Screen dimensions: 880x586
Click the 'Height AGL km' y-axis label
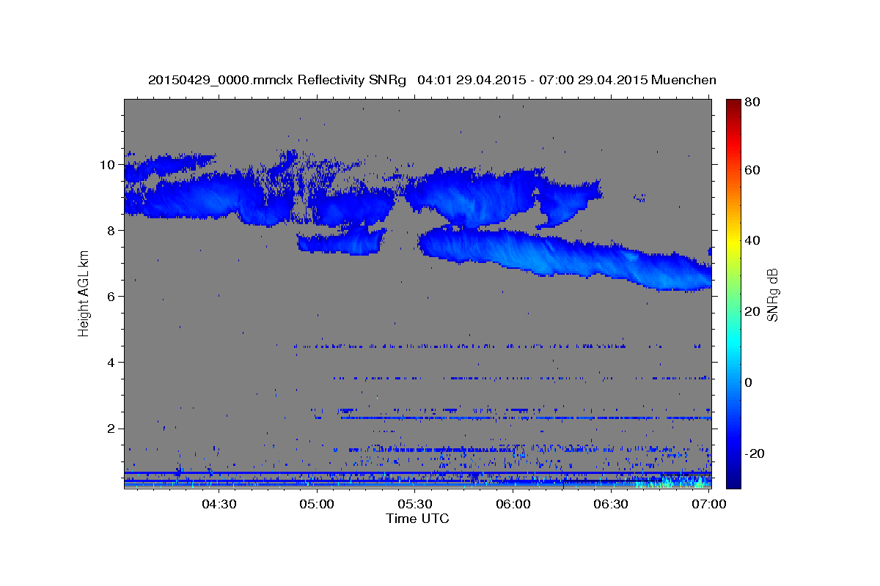point(84,293)
